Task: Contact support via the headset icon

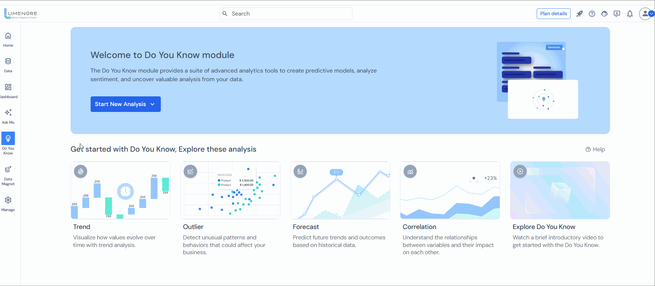Action: point(605,13)
